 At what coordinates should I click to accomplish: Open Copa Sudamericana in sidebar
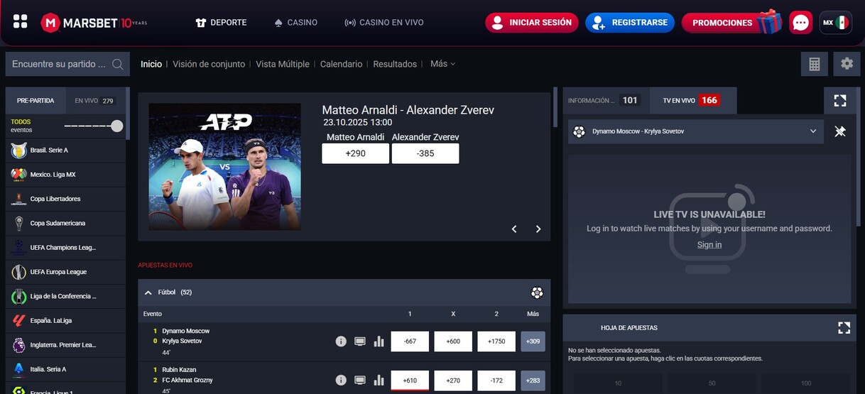point(65,223)
